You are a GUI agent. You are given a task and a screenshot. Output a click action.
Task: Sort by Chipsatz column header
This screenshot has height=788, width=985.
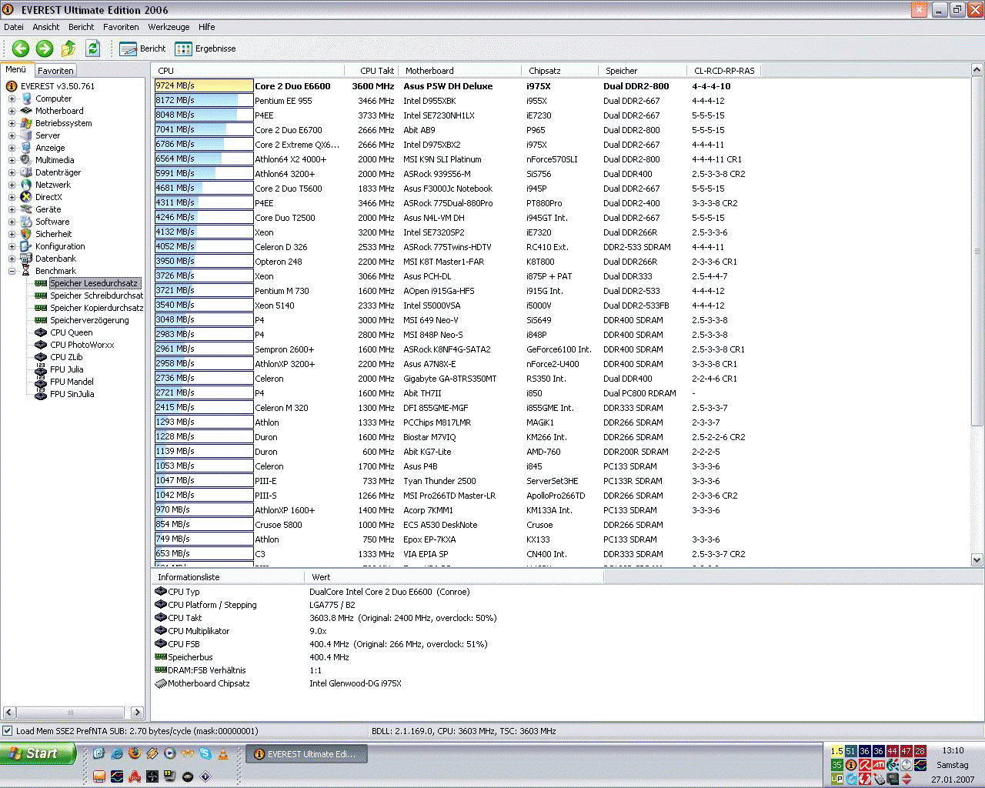click(560, 71)
